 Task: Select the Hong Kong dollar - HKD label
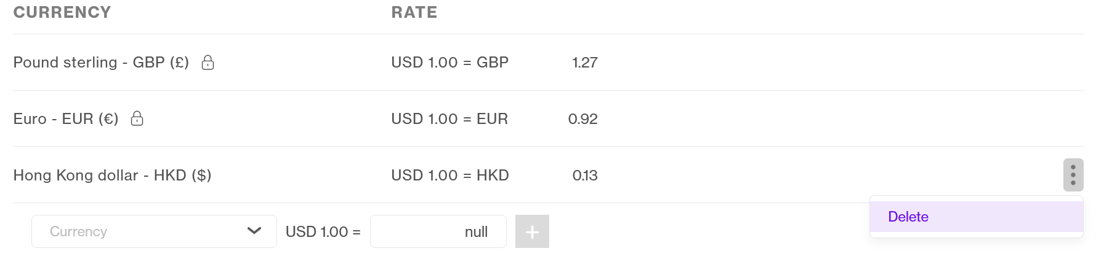click(x=112, y=176)
